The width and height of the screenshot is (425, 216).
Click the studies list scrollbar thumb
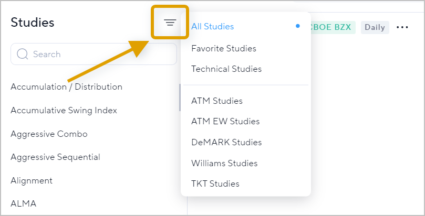[180, 98]
